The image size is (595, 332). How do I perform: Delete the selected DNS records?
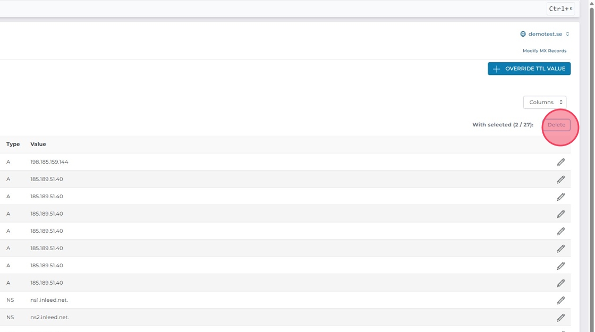556,125
